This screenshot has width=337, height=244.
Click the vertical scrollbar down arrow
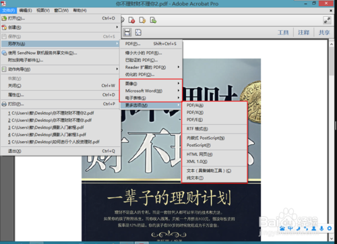point(332,238)
